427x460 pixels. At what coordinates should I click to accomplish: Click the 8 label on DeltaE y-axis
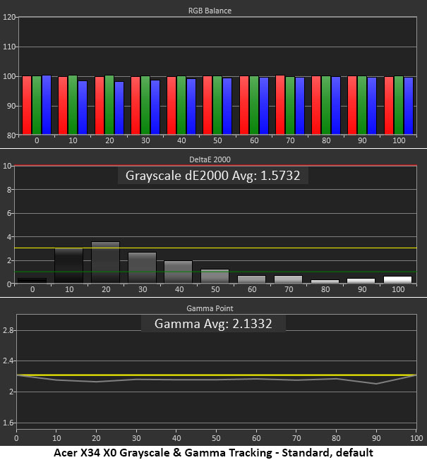pyautogui.click(x=9, y=190)
